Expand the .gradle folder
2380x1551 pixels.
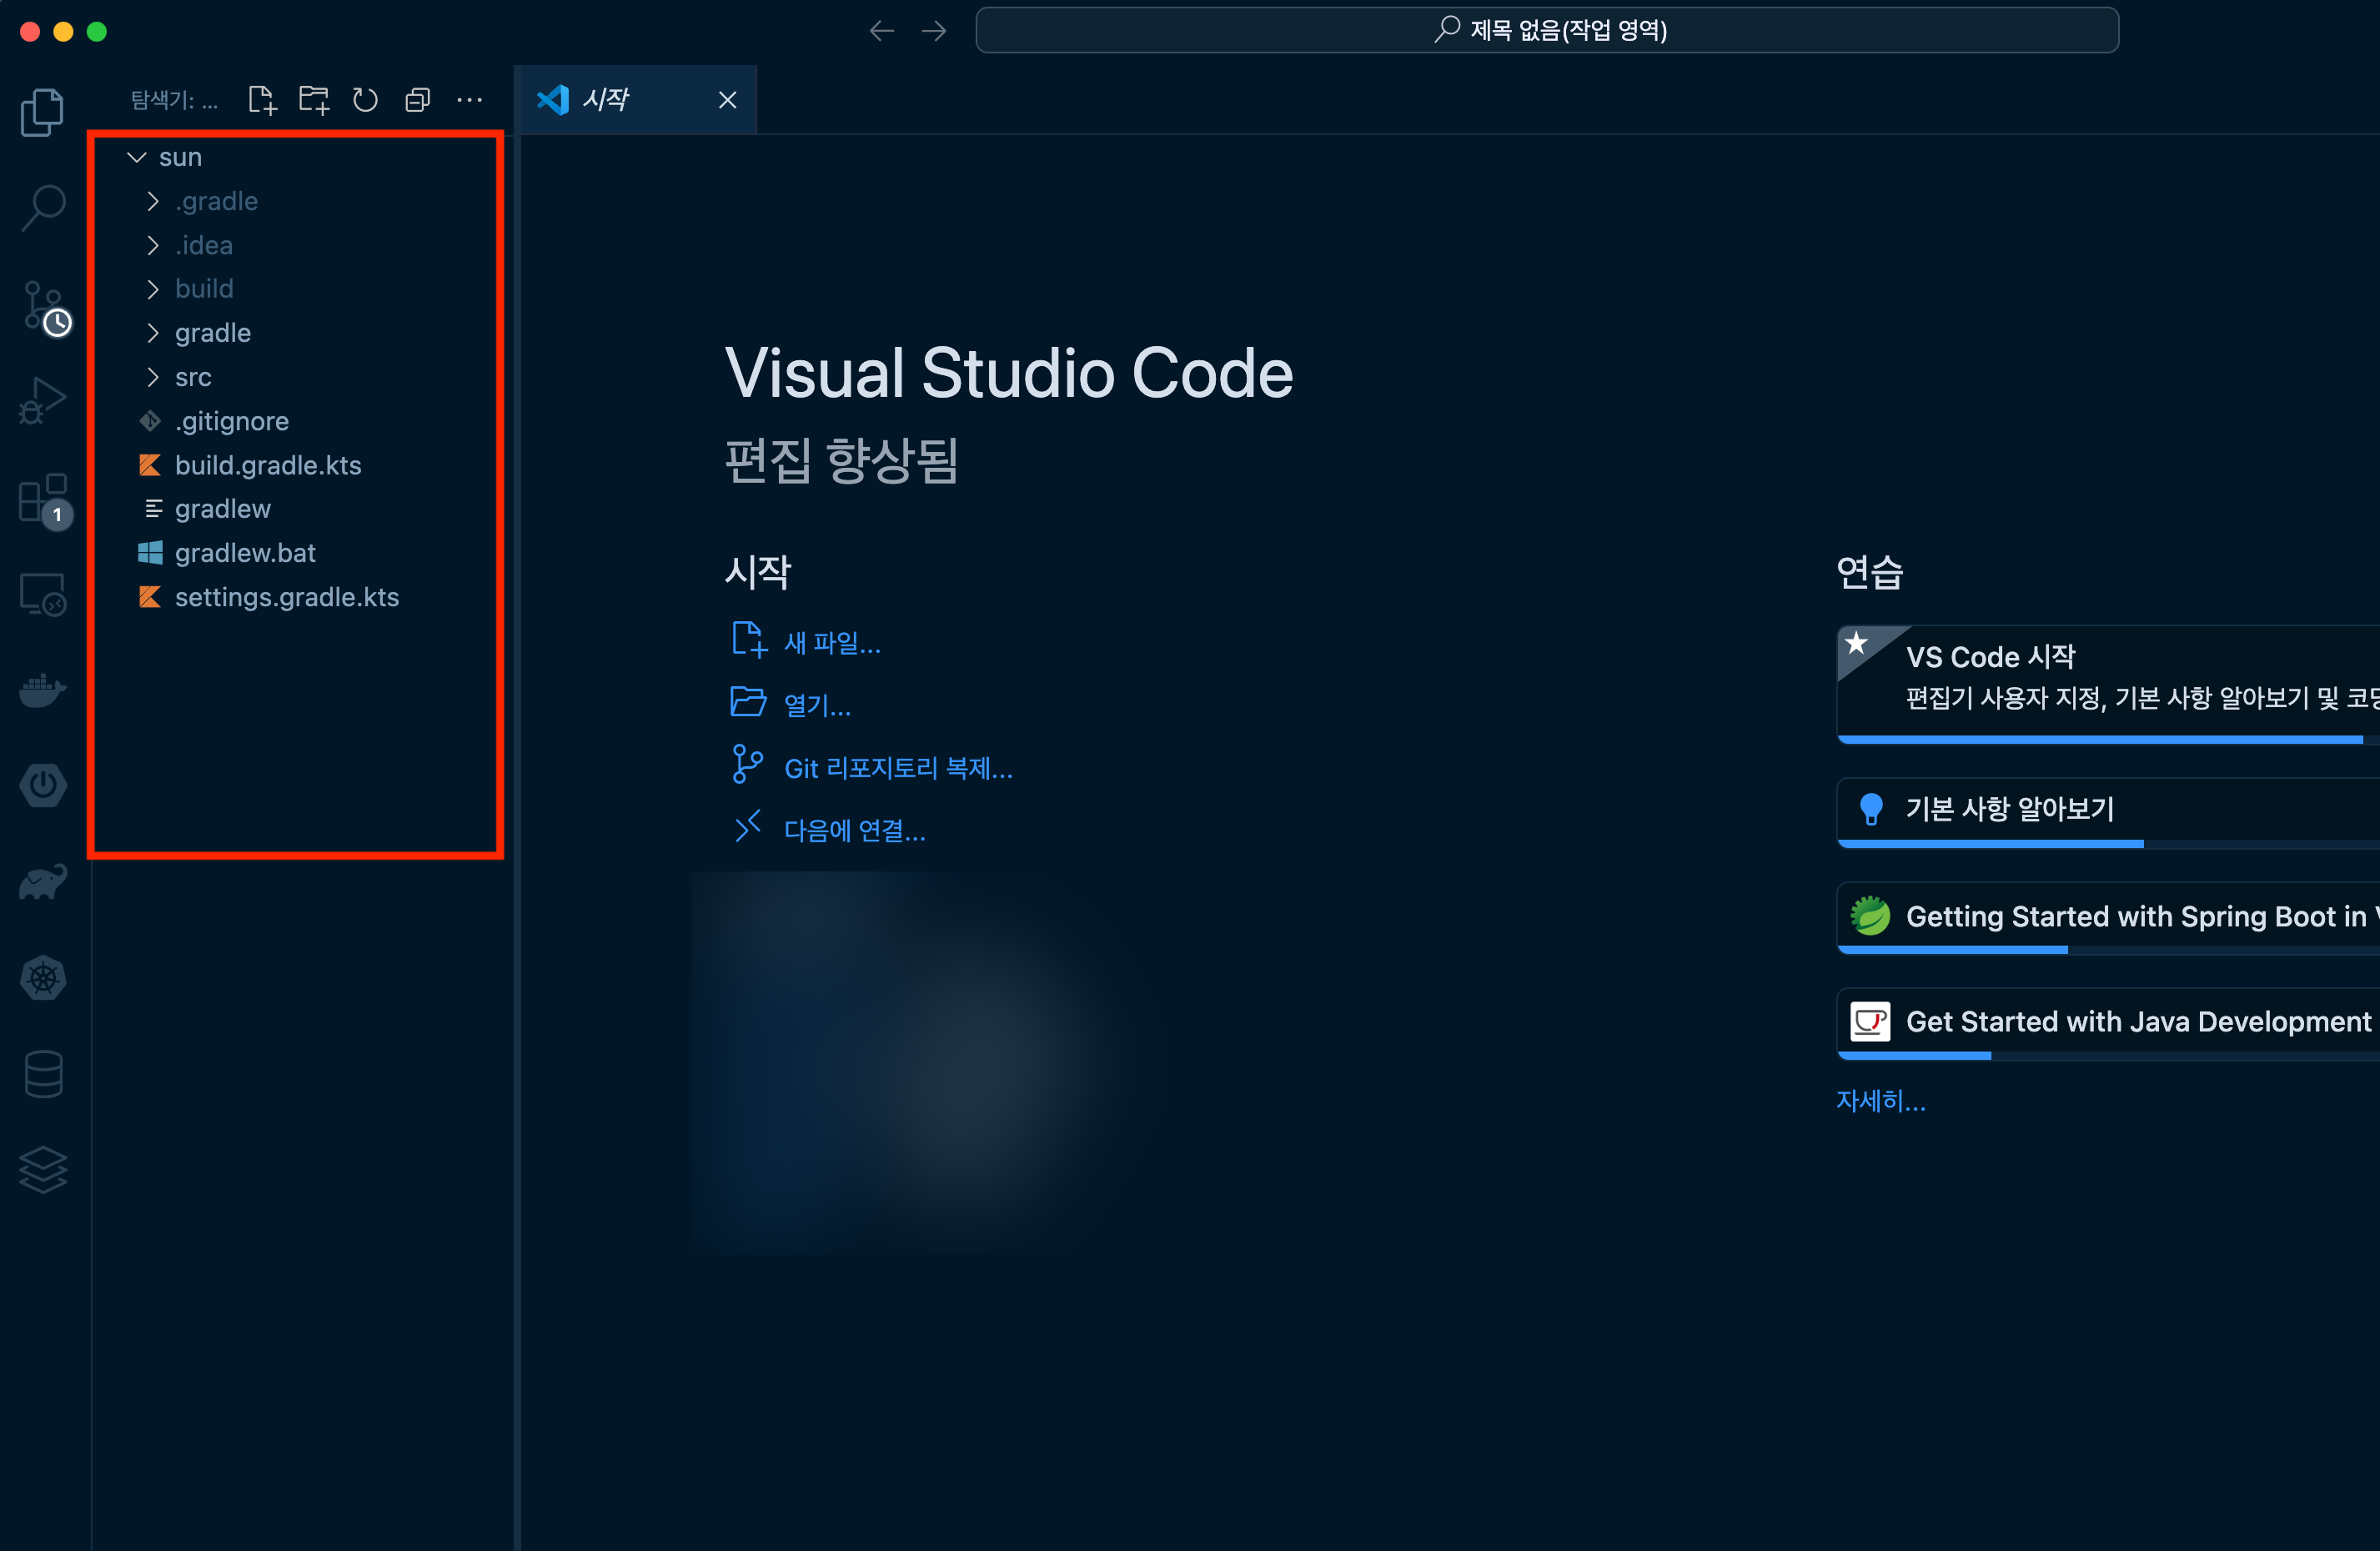coord(216,201)
